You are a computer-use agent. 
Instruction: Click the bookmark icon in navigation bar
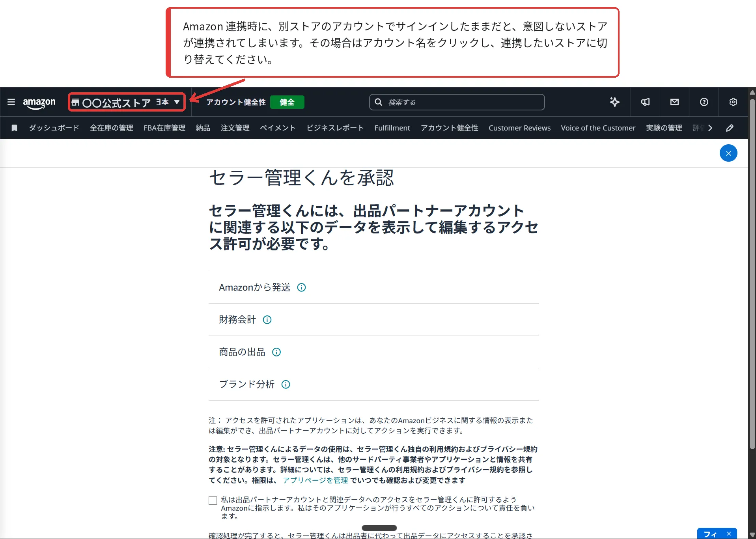coord(15,128)
